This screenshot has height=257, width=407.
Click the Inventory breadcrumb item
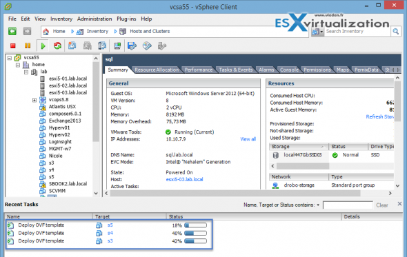coord(97,32)
